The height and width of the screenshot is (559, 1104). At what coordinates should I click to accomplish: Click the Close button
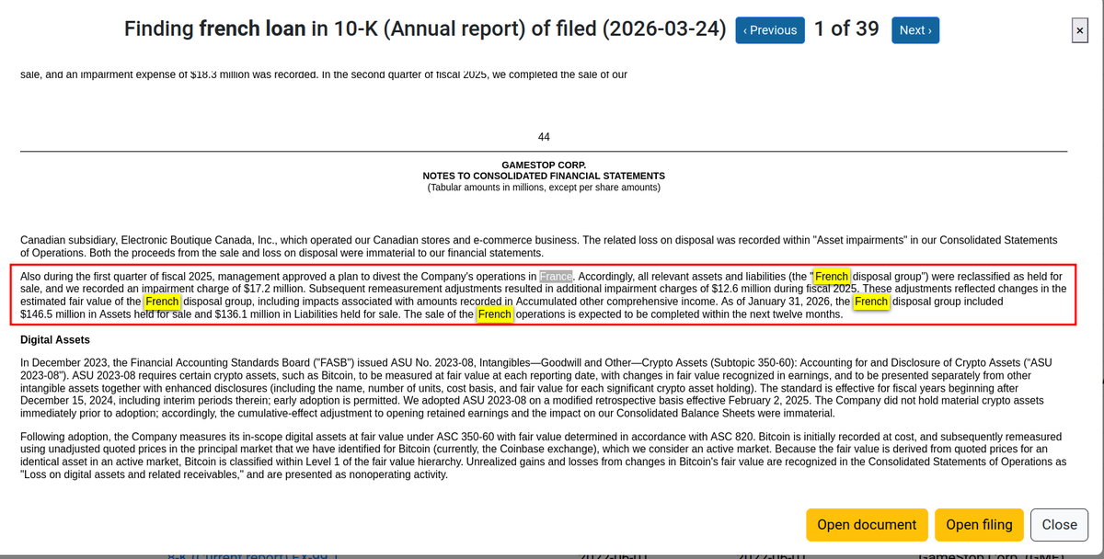[1059, 524]
